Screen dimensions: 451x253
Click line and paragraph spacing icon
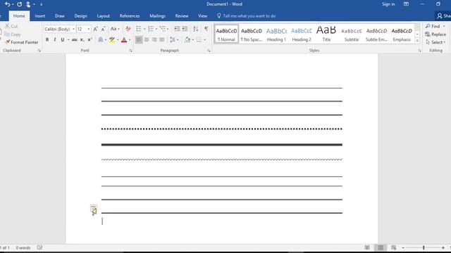pos(172,39)
